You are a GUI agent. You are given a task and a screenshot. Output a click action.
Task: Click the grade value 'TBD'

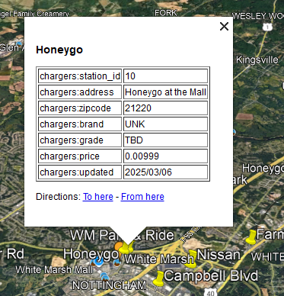(165, 140)
